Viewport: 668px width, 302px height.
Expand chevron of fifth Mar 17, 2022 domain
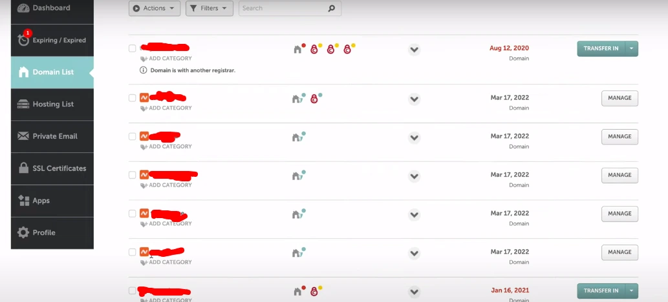pos(414,254)
